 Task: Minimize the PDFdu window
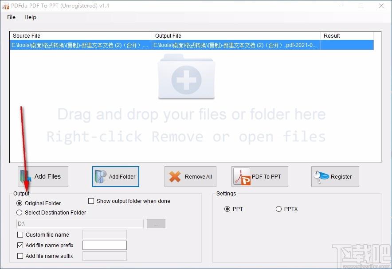click(x=341, y=6)
